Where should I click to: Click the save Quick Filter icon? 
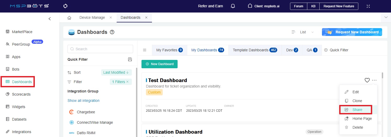coord(130,59)
